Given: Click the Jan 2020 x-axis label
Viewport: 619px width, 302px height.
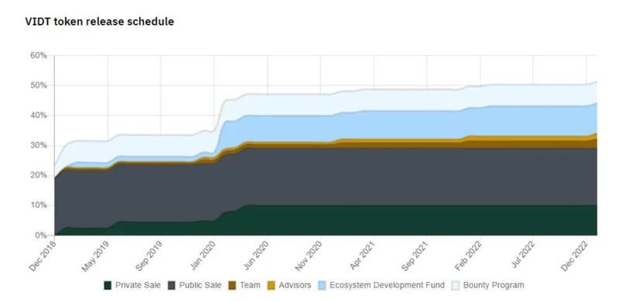Looking at the screenshot, I should (x=202, y=256).
